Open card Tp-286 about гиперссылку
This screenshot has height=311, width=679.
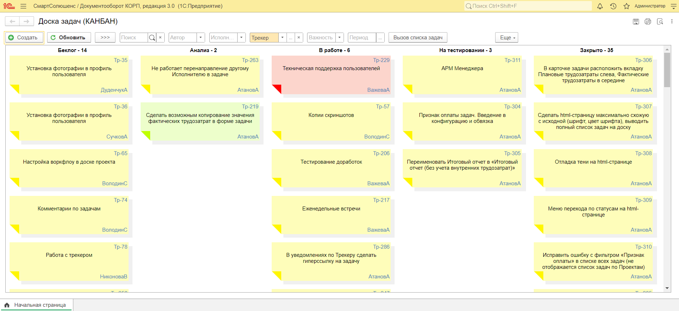[x=331, y=261]
